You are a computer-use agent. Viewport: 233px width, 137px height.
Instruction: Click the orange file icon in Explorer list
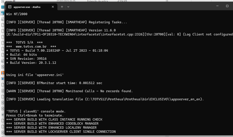click(x=3, y=73)
